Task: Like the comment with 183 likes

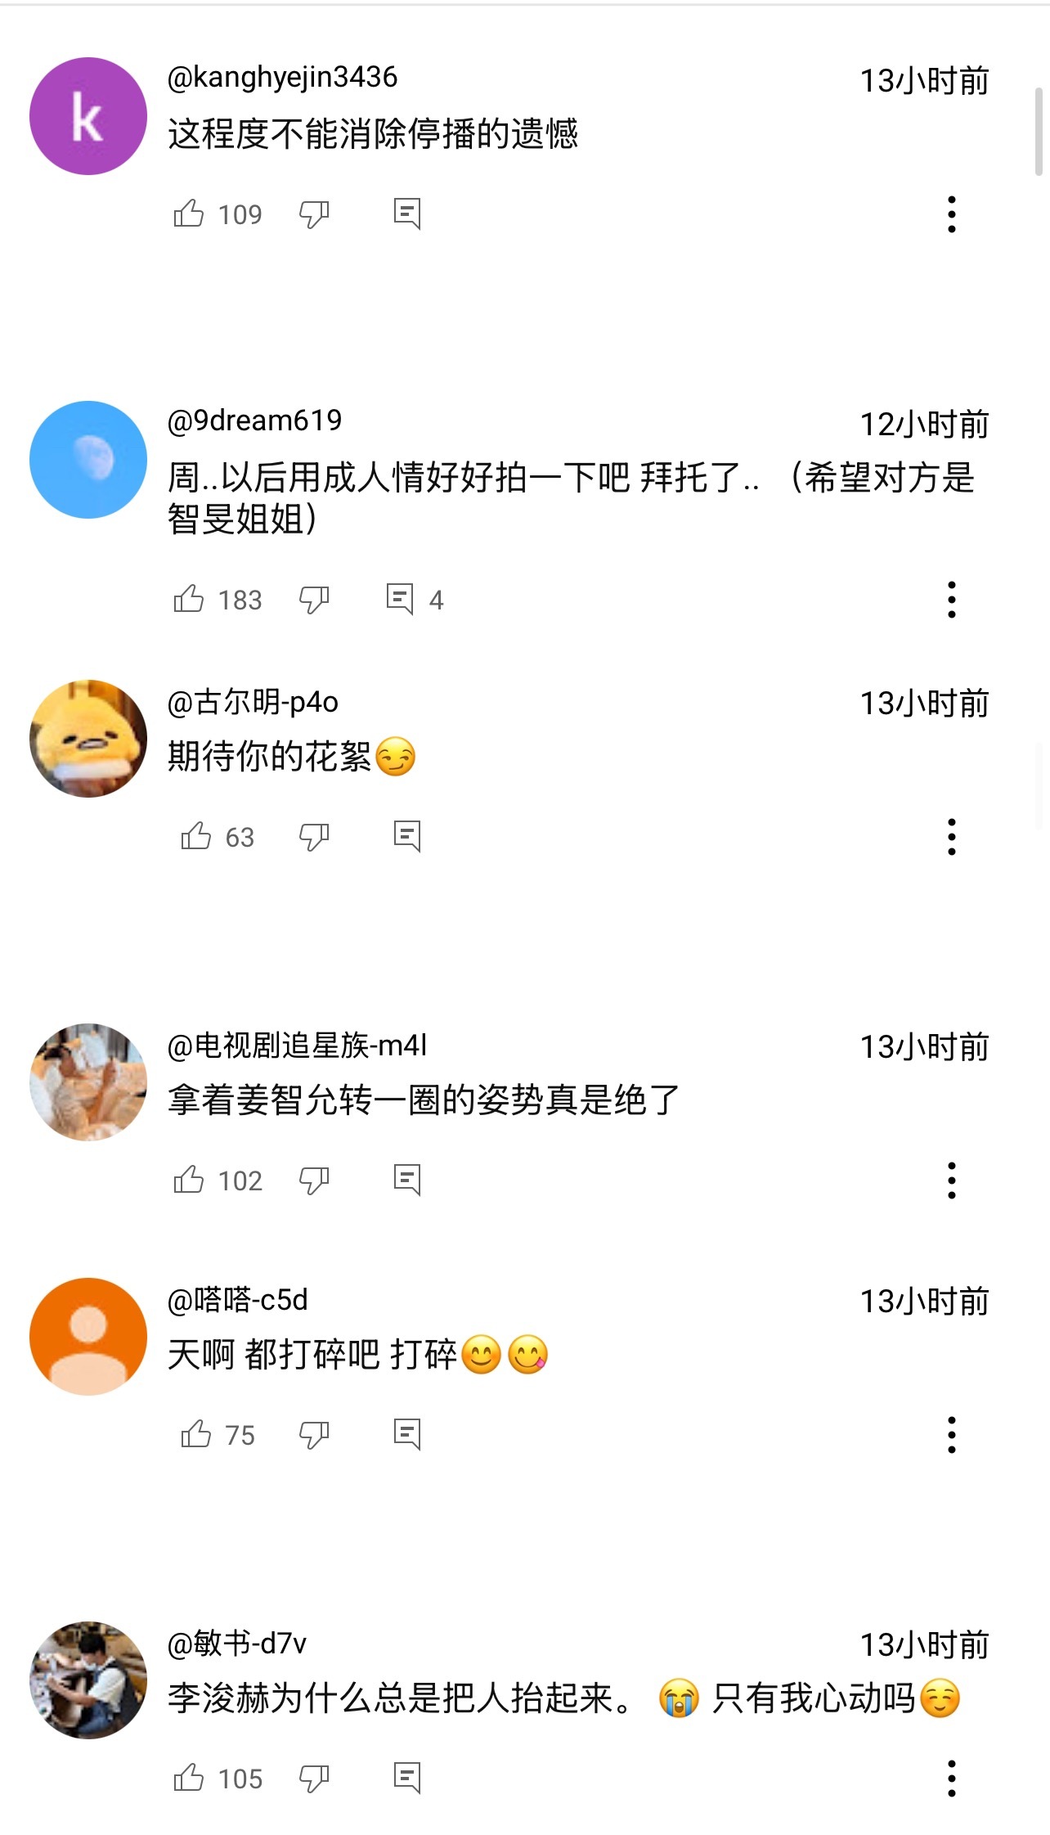Action: click(x=189, y=600)
